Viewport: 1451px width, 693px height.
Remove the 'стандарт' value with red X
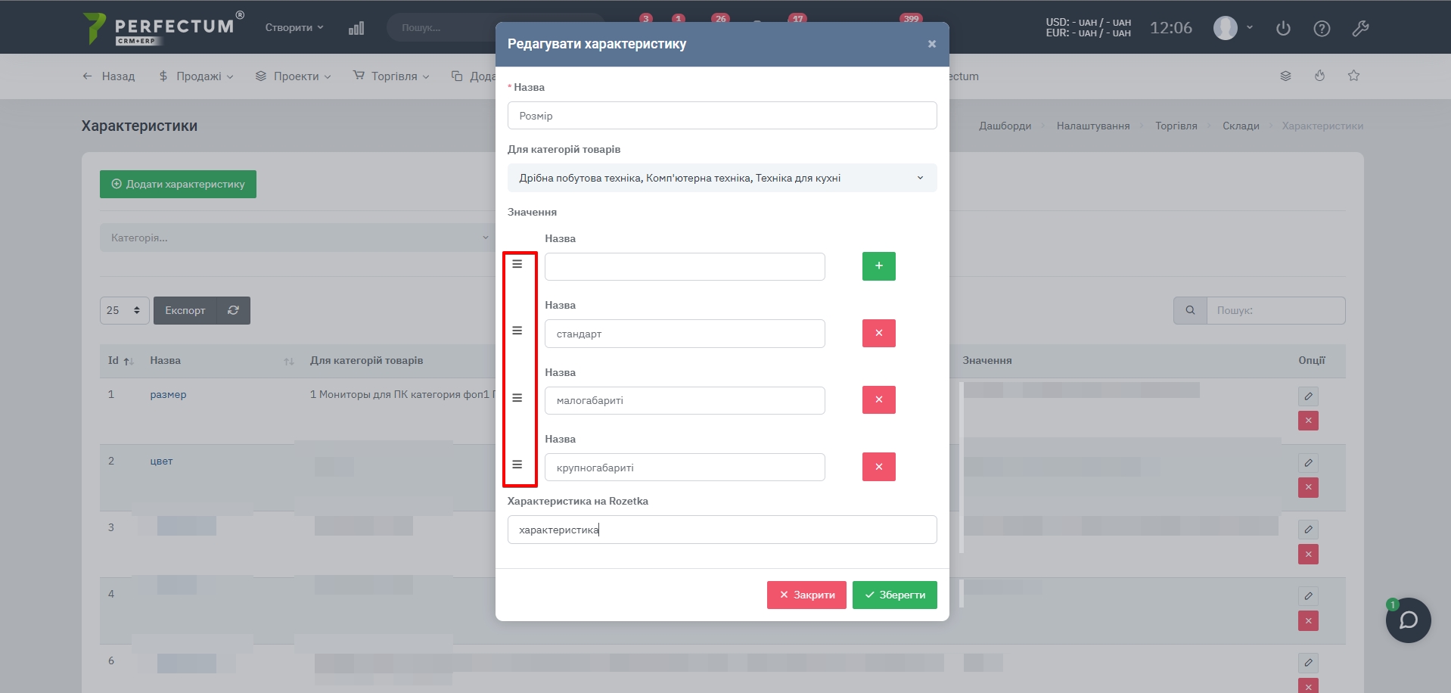click(x=878, y=333)
